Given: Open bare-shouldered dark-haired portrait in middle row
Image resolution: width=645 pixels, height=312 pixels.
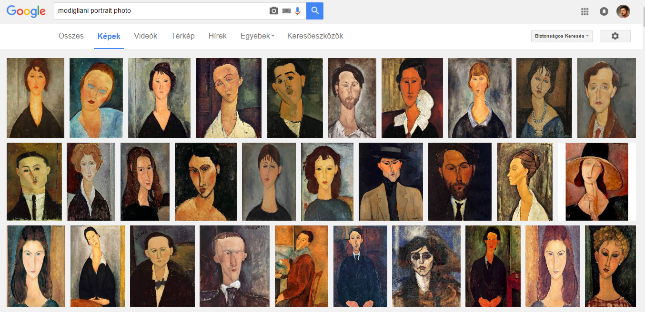Looking at the screenshot, I should click(206, 182).
